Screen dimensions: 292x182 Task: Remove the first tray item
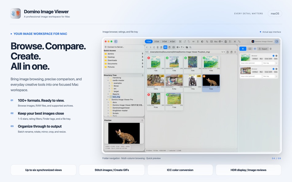pos(276,56)
